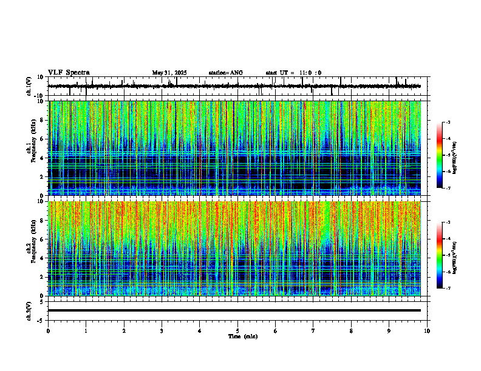Click the "start UT = 11:0 :0" label

point(293,73)
